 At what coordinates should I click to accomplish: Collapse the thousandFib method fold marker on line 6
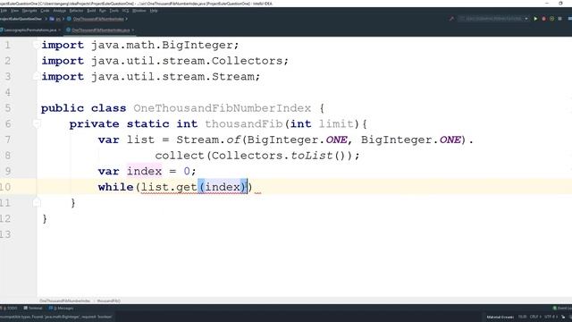[36, 124]
